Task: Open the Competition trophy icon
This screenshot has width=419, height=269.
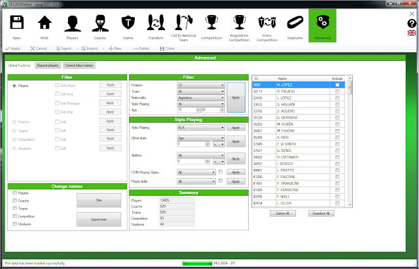Action: [211, 22]
